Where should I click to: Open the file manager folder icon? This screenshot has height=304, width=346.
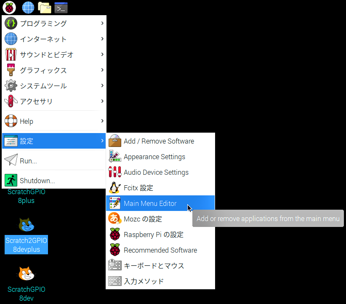click(x=44, y=8)
